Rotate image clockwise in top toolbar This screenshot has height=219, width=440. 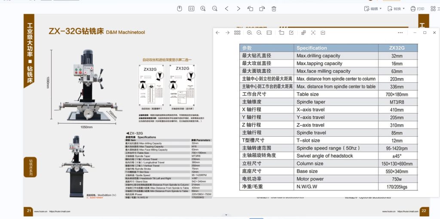(262, 9)
